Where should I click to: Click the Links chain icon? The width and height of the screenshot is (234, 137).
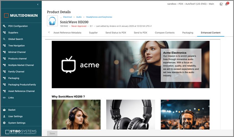(x=4, y=98)
